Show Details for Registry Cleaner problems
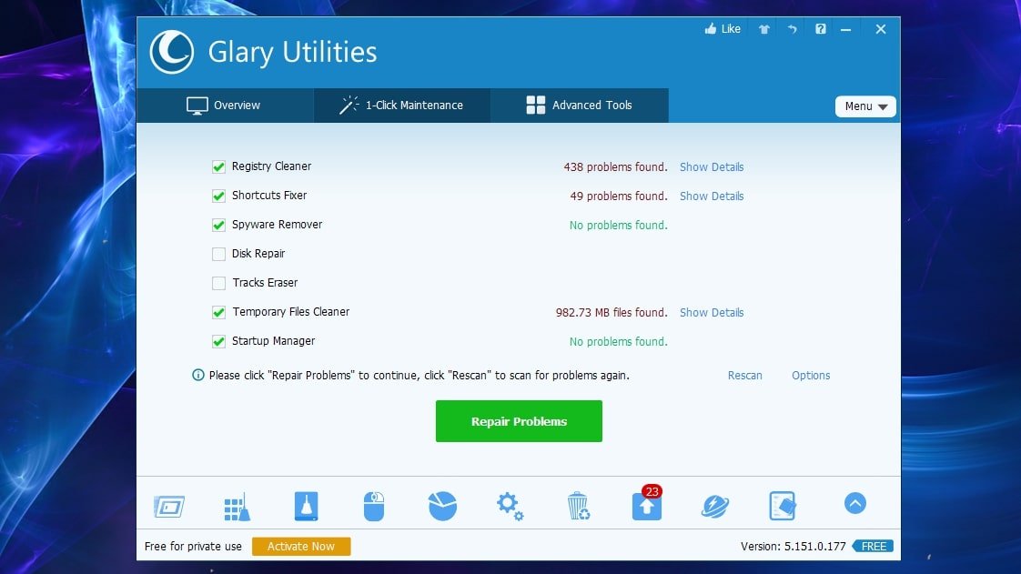The height and width of the screenshot is (574, 1021). pyautogui.click(x=712, y=166)
